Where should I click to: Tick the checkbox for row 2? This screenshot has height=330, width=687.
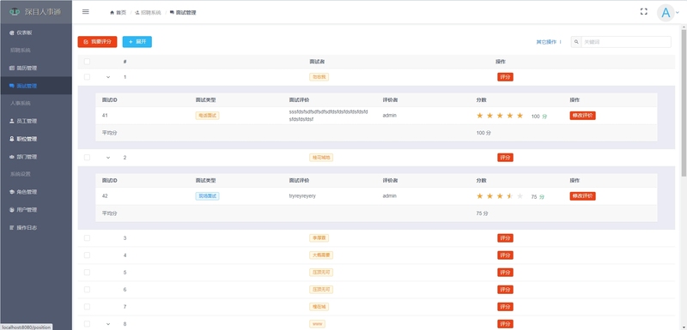point(87,158)
